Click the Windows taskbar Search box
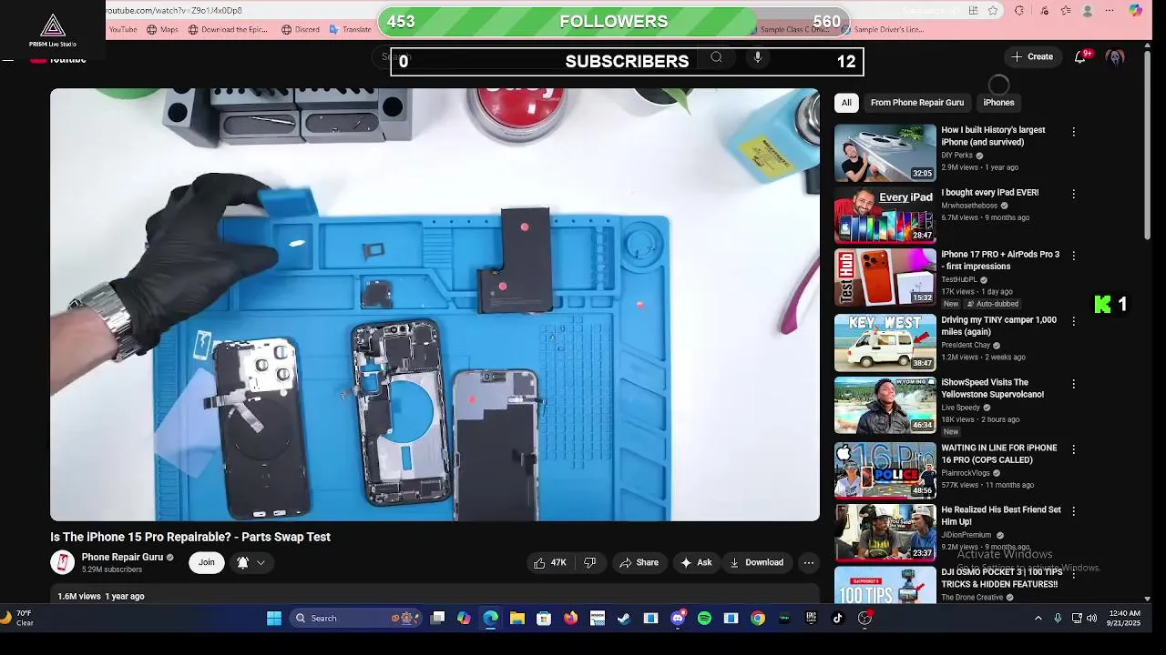 (x=355, y=619)
